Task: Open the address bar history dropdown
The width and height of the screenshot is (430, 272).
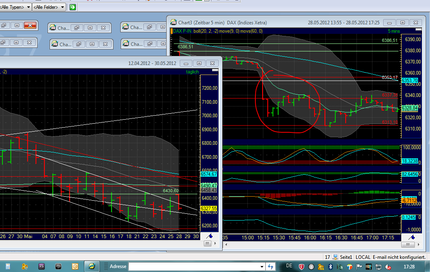Action: (262, 266)
